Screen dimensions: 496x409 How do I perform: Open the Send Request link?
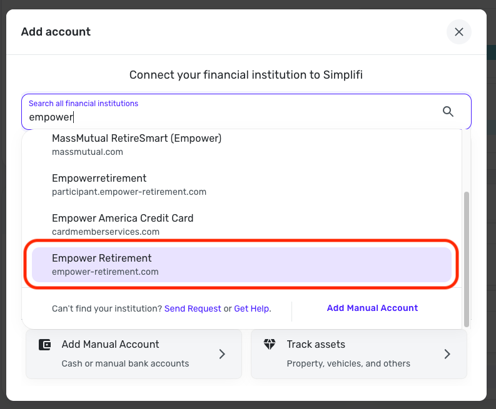(193, 308)
